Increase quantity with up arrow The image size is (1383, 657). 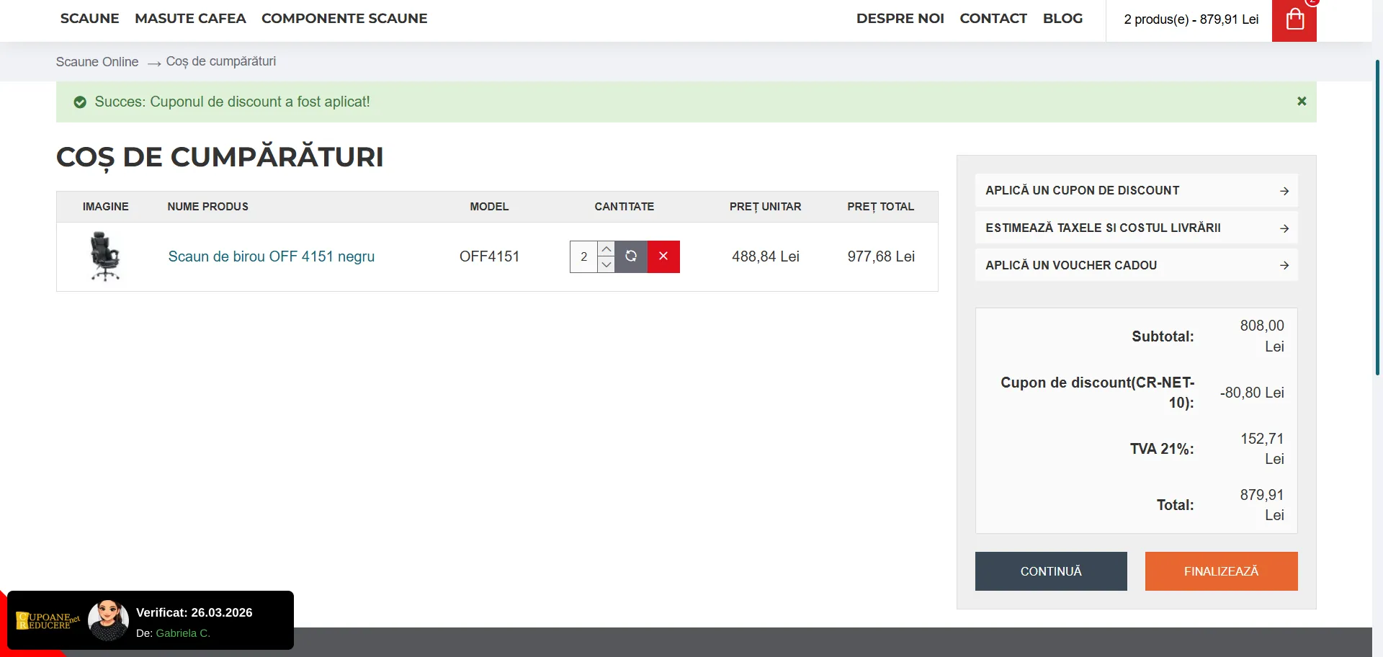pos(607,249)
